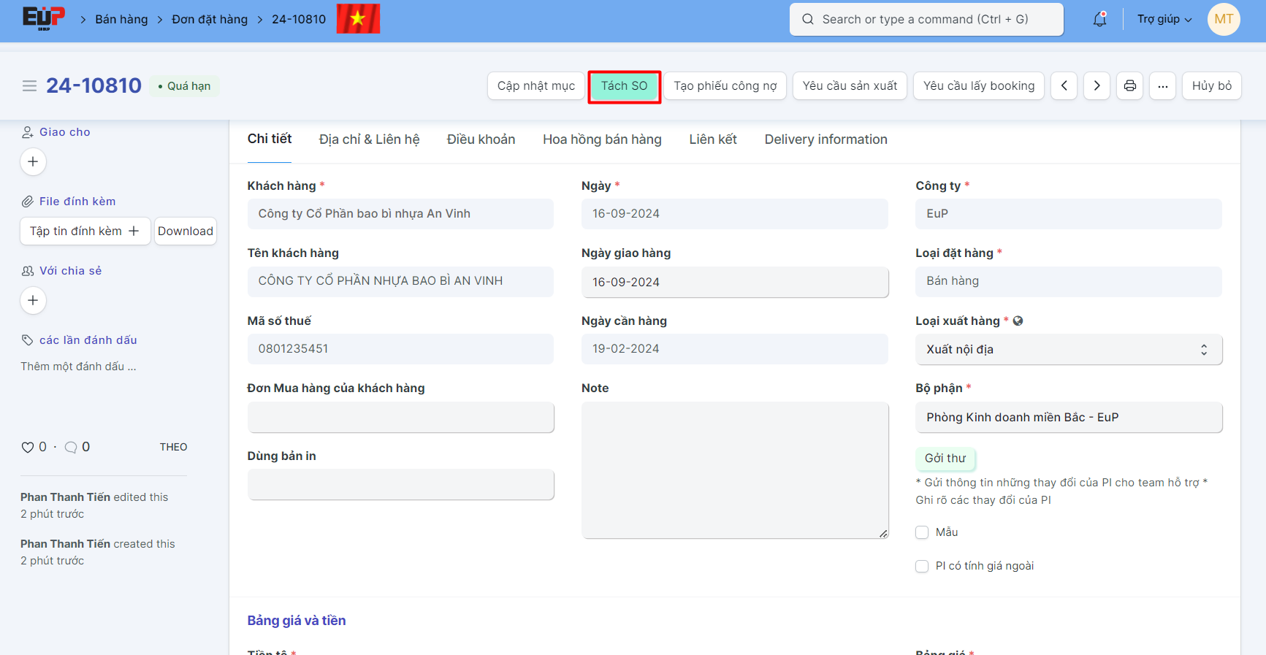The height and width of the screenshot is (655, 1266).
Task: Click the heart like icon
Action: click(28, 448)
